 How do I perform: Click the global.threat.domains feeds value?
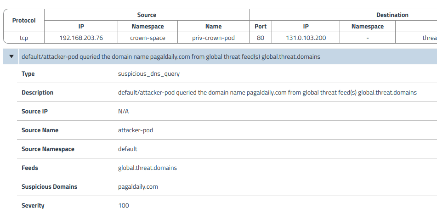[x=148, y=168]
